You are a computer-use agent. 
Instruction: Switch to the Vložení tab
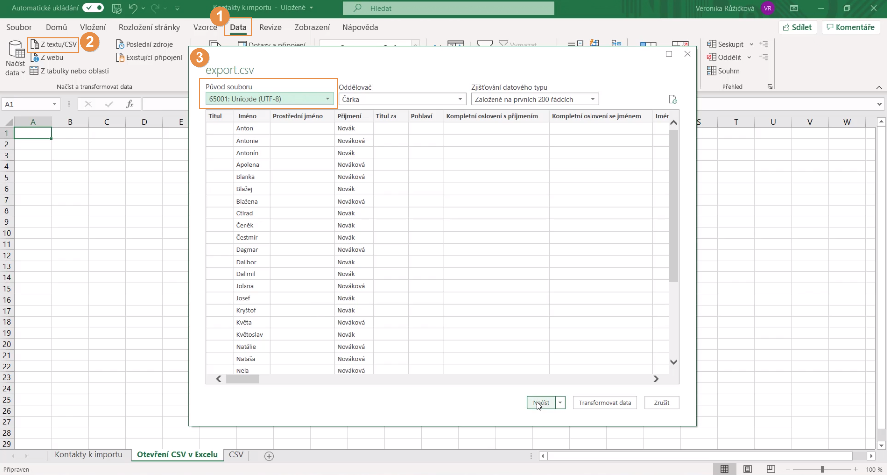tap(93, 27)
